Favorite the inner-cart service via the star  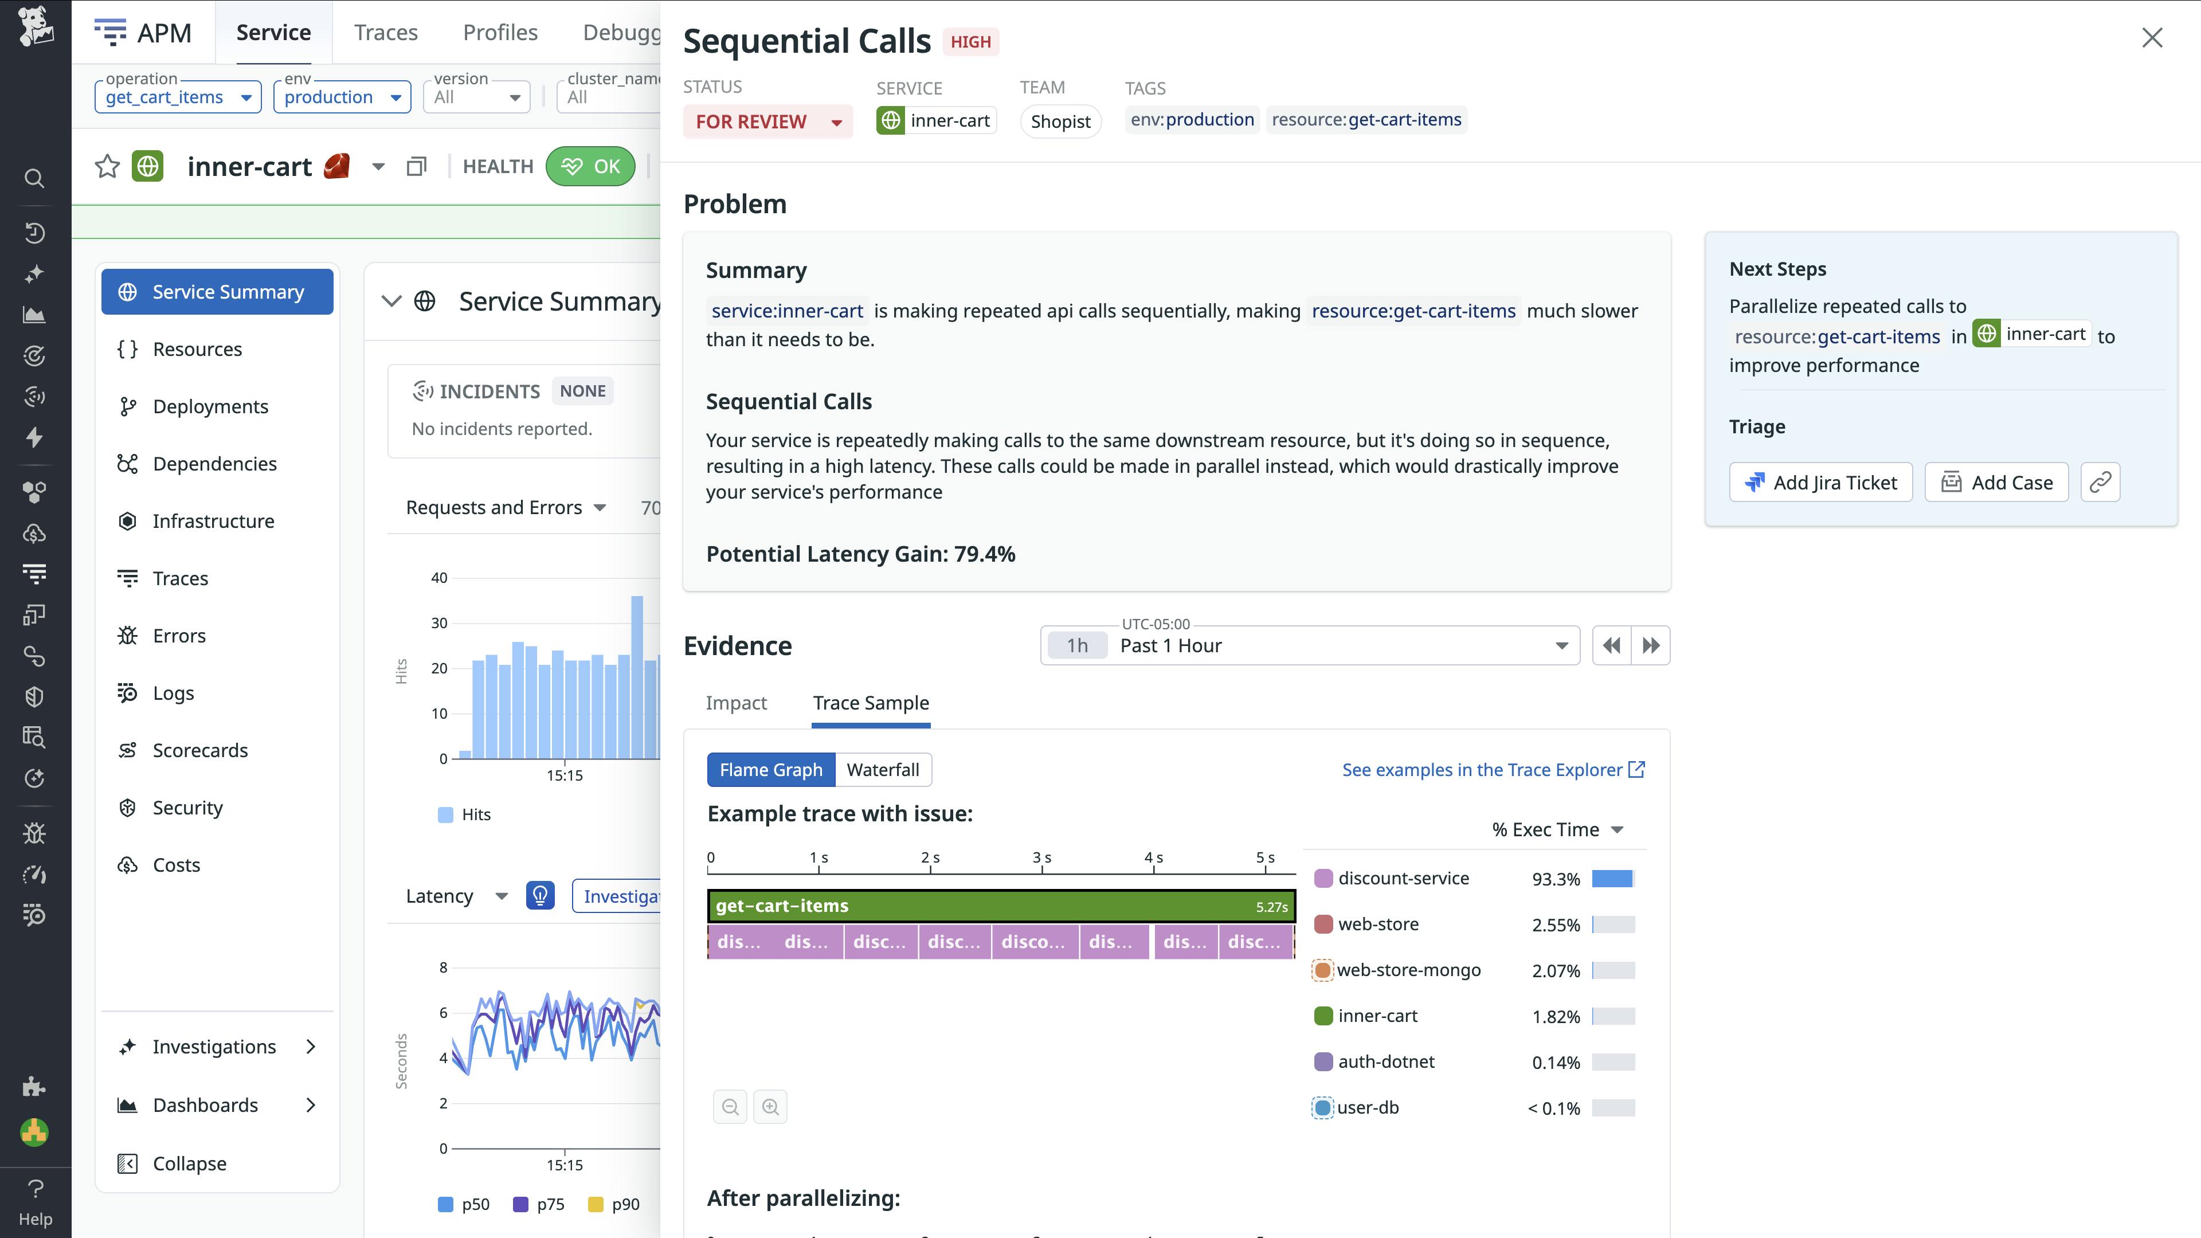(x=106, y=166)
